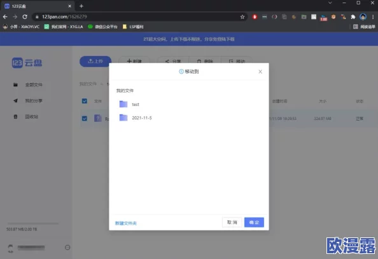The width and height of the screenshot is (378, 259).
Task: Click the 我的分享 paper plane icon
Action: [x=15, y=100]
